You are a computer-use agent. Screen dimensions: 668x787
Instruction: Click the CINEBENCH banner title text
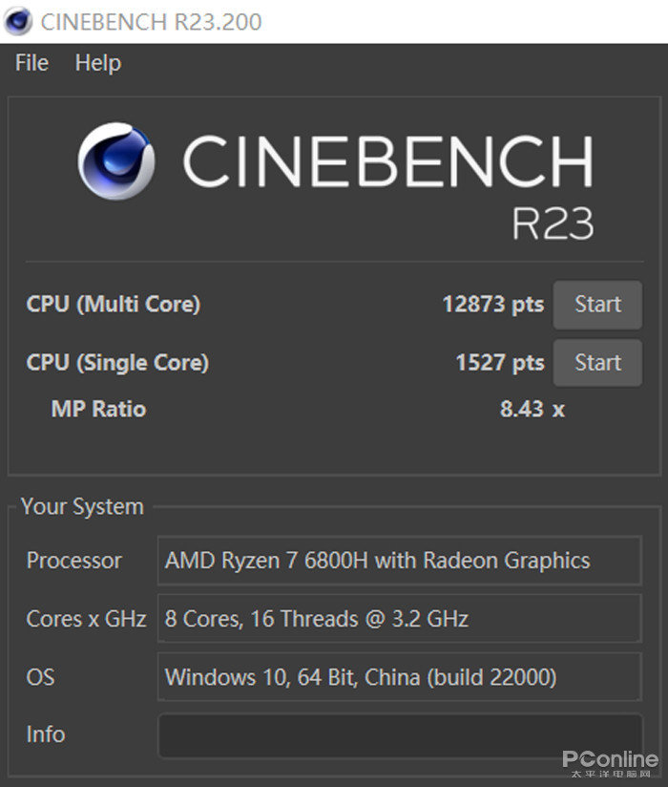tap(386, 162)
